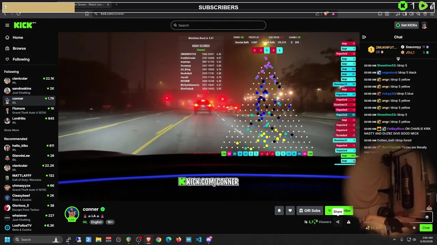Image resolution: width=437 pixels, height=245 pixels.
Task: Open LosPollosTV recommended channel
Action: 29,227
